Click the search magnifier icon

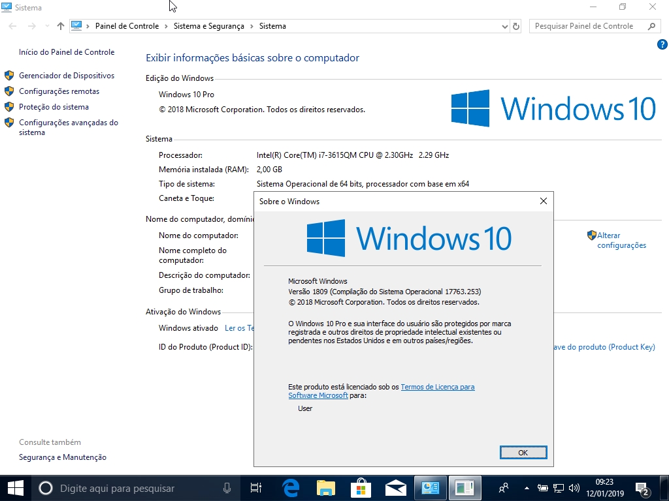pos(651,26)
